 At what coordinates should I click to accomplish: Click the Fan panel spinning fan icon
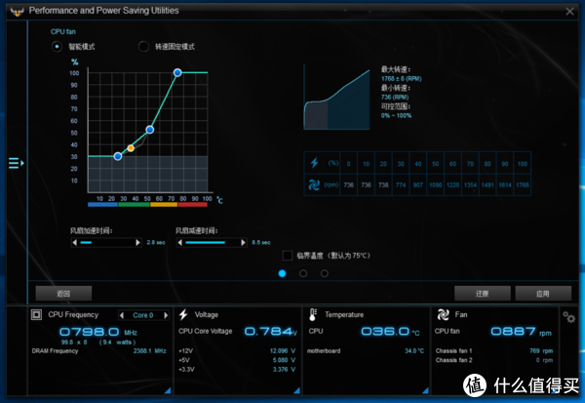pos(443,314)
